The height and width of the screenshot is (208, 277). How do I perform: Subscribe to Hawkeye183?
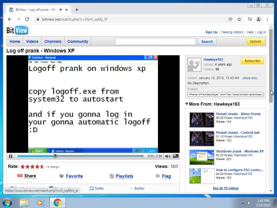coord(252,61)
